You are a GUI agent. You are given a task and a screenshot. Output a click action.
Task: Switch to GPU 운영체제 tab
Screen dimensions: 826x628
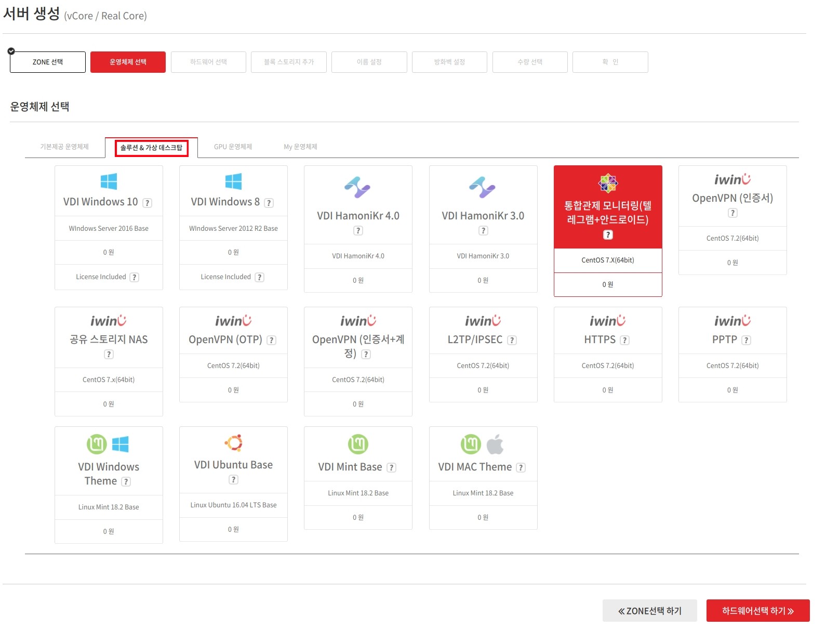[233, 147]
